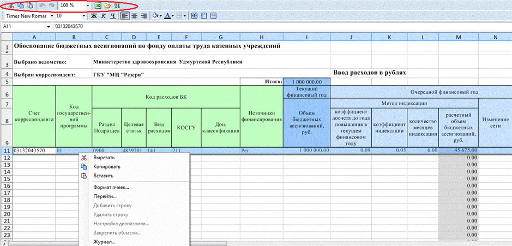Click the Paste clipboard icon in toolbar

click(30, 5)
